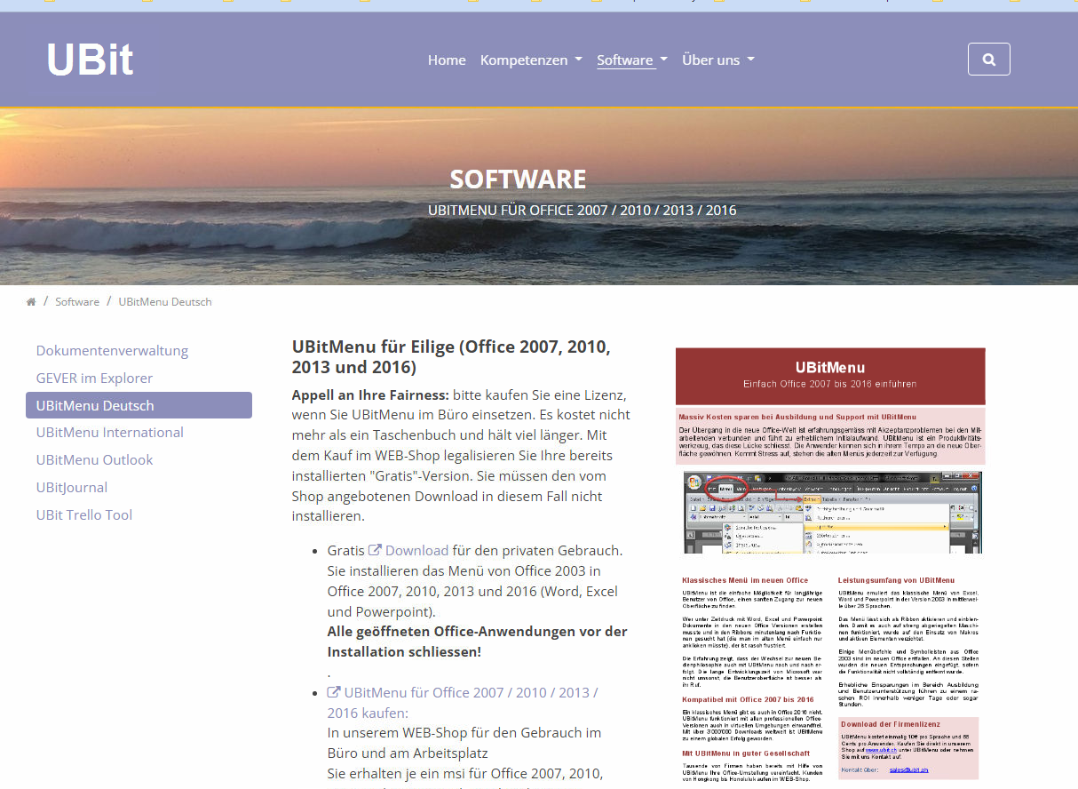Viewport: 1078px width, 789px height.
Task: Click the SOFTWARE banner heading
Action: (x=518, y=179)
